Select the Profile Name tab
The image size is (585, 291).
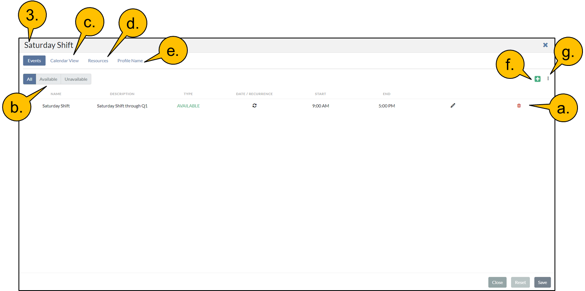pyautogui.click(x=130, y=60)
